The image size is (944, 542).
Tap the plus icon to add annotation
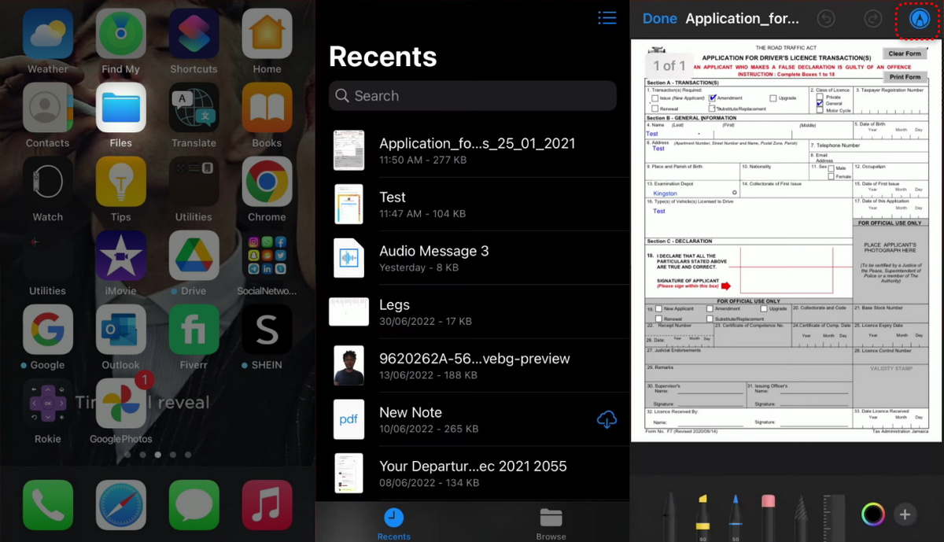905,514
